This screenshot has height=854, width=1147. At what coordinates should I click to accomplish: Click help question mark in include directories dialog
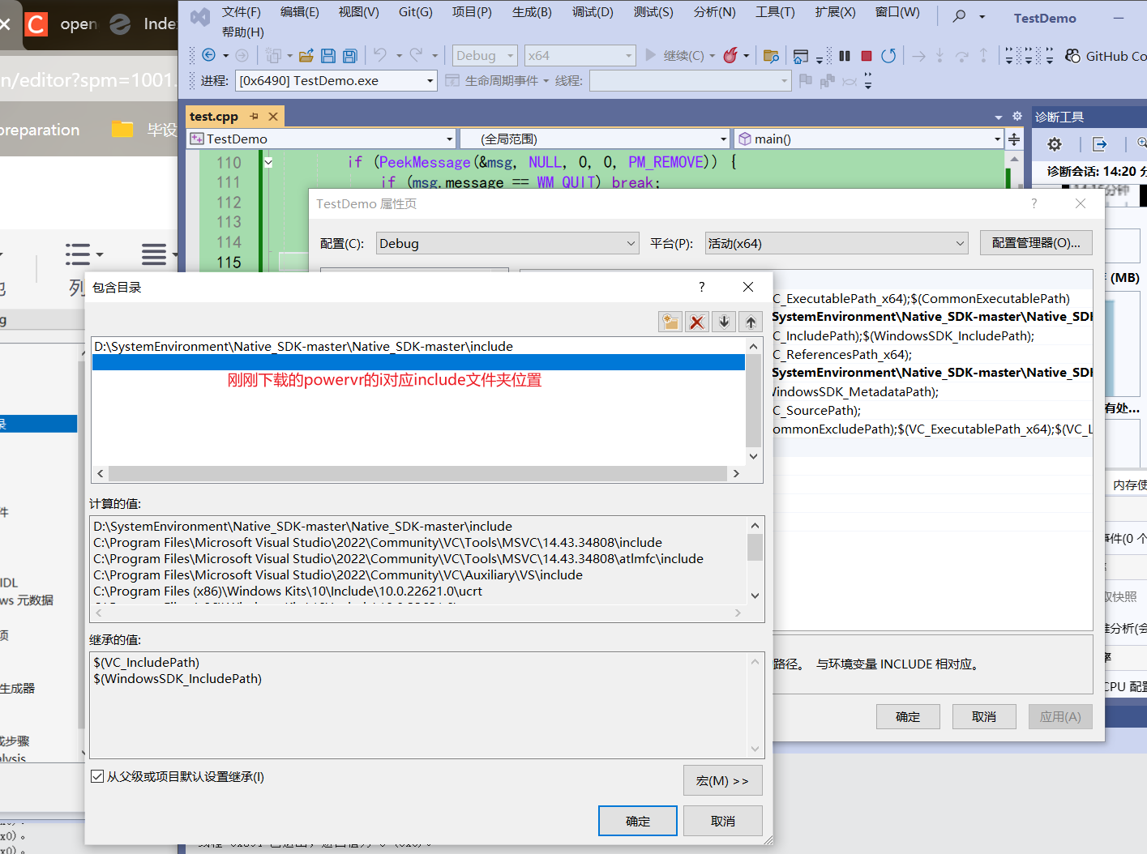[x=702, y=287]
